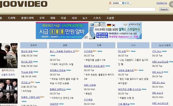Open the 도움말 help menu item
Viewport: 173px width, 106px height.
[110, 18]
